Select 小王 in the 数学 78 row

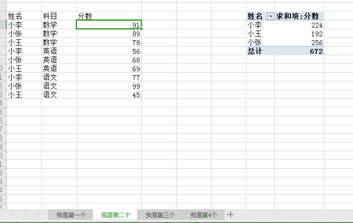[24, 42]
